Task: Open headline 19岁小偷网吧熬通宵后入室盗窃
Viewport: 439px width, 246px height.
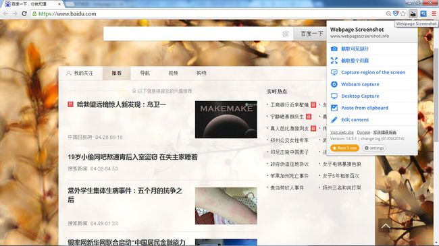Action: (x=132, y=157)
